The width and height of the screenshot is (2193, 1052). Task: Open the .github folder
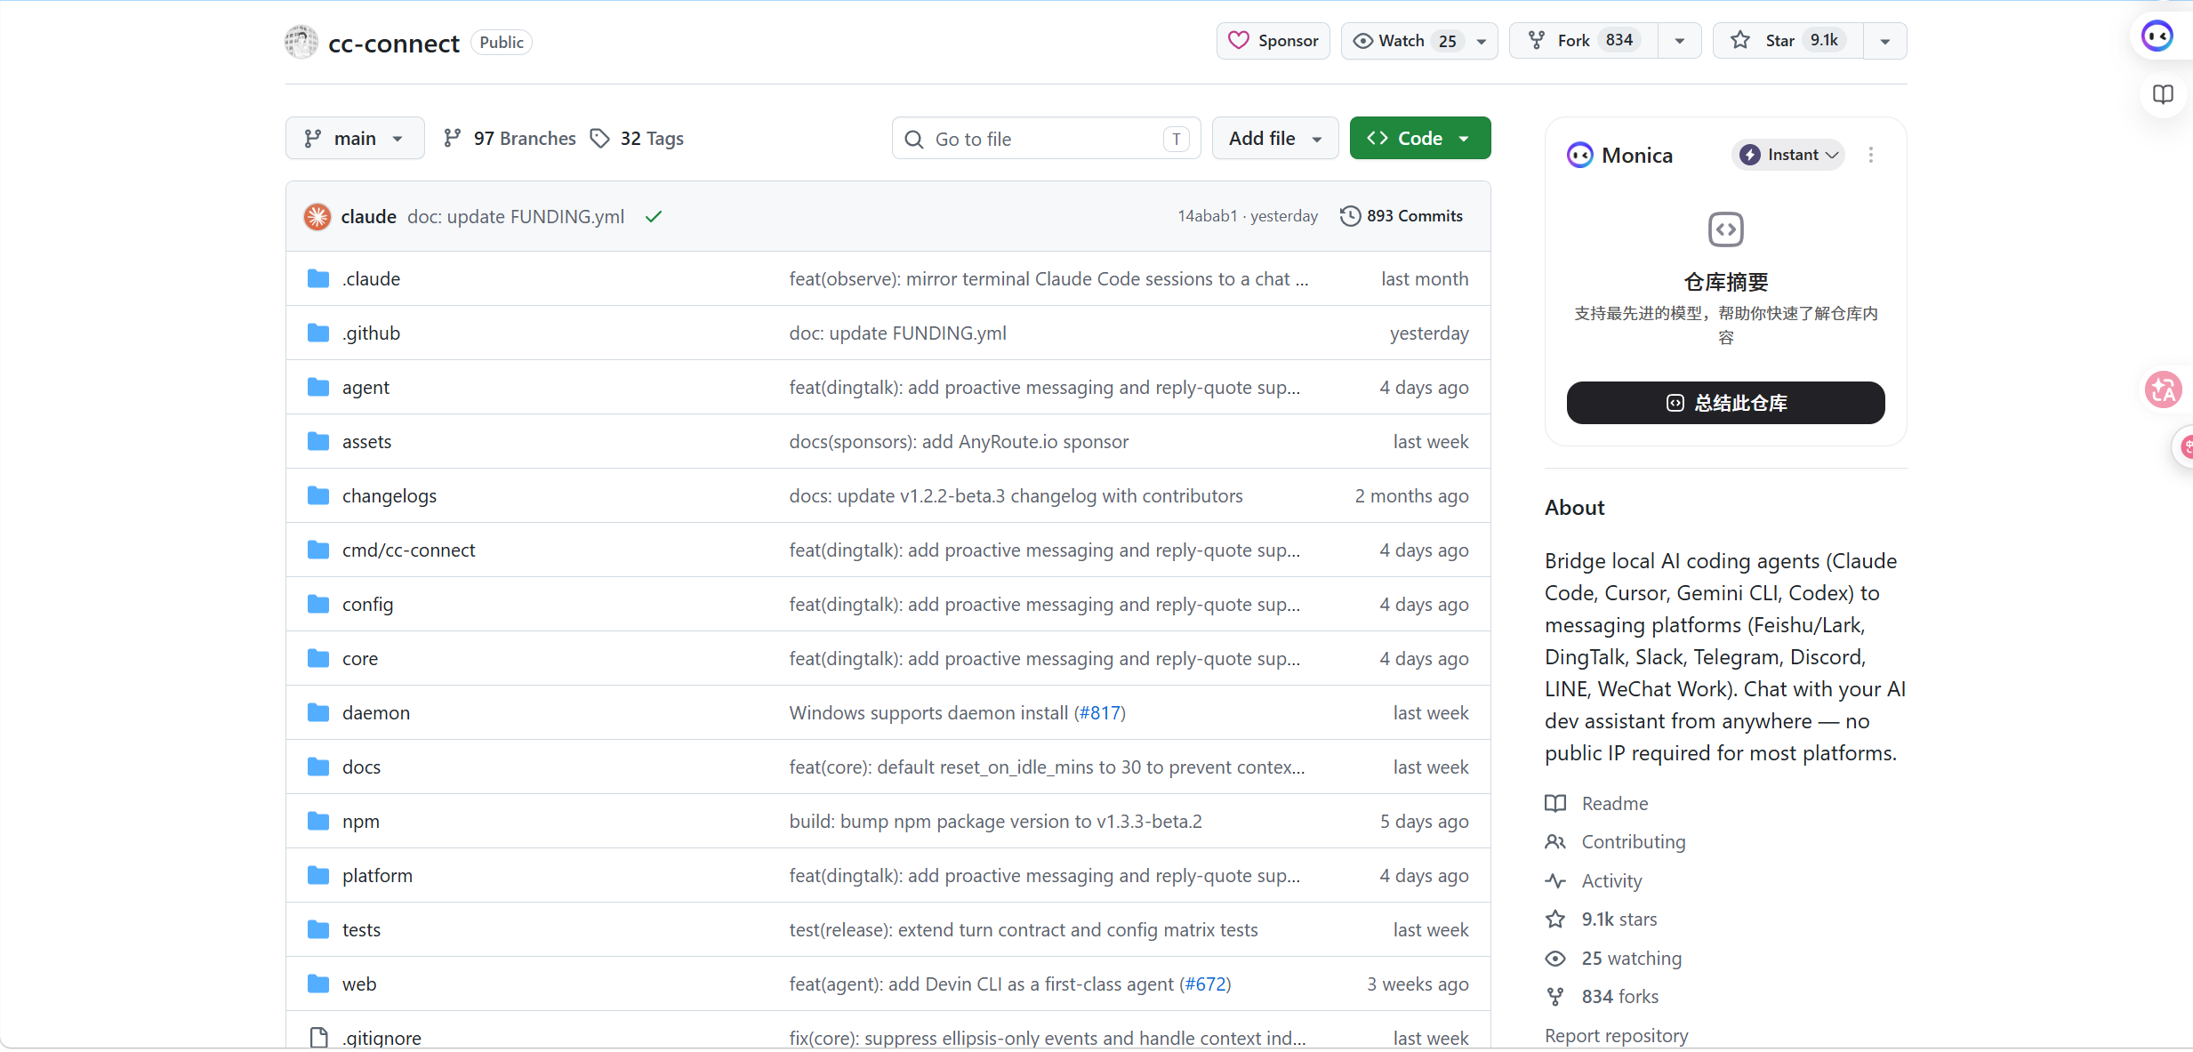pyautogui.click(x=372, y=333)
